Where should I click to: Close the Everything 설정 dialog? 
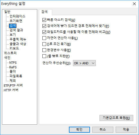click(134, 4)
